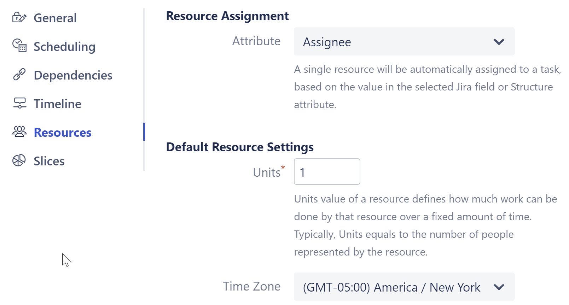Select the Resources tab in the sidebar
Viewport: 569px width, 305px height.
click(x=62, y=132)
